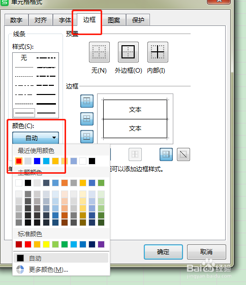
Task: Toggle the top border button
Action: click(87, 101)
